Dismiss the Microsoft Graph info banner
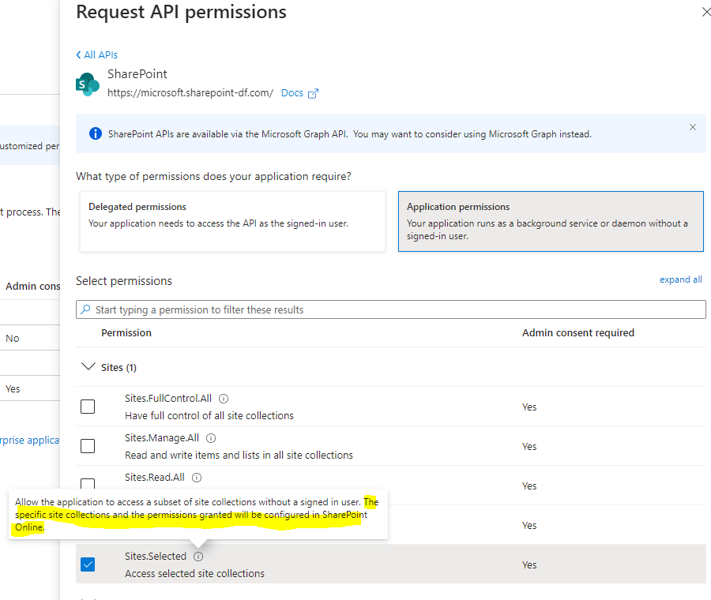Image resolution: width=711 pixels, height=600 pixels. (x=693, y=127)
